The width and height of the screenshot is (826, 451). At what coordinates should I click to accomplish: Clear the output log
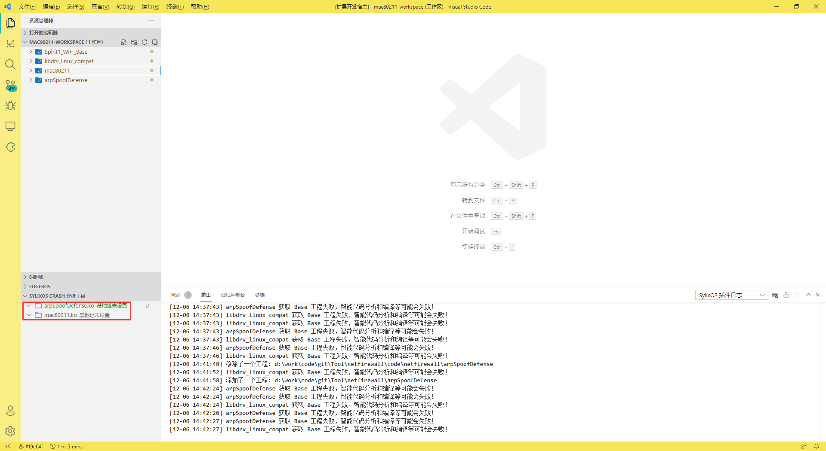[x=775, y=295]
